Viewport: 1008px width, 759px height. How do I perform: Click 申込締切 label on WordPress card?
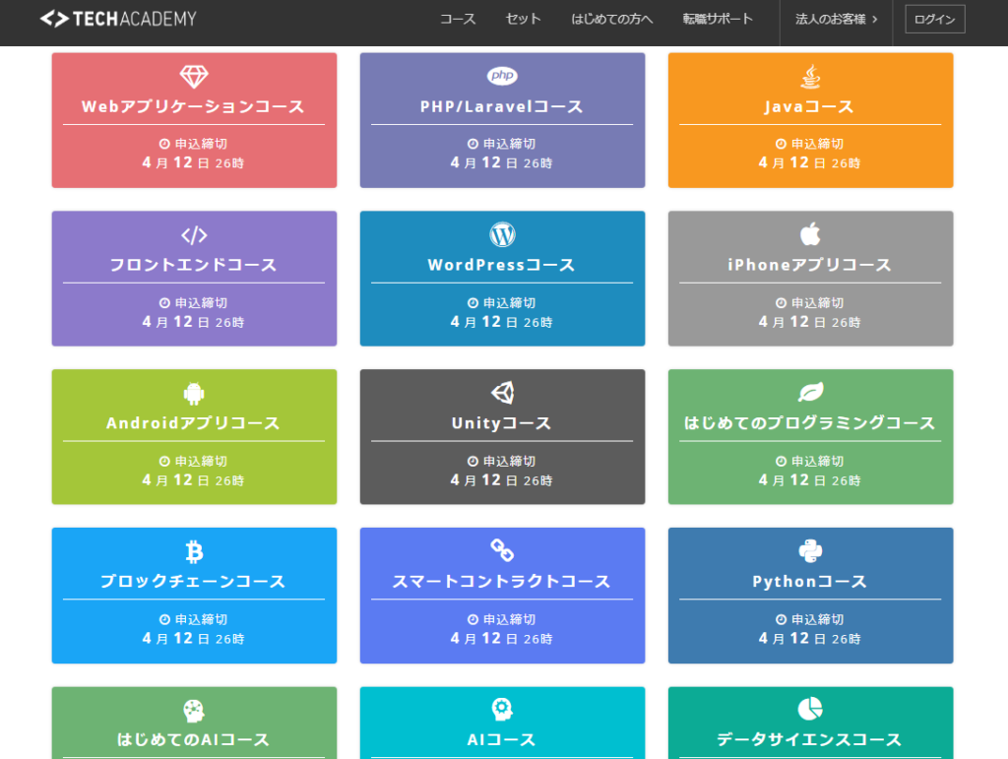point(509,302)
